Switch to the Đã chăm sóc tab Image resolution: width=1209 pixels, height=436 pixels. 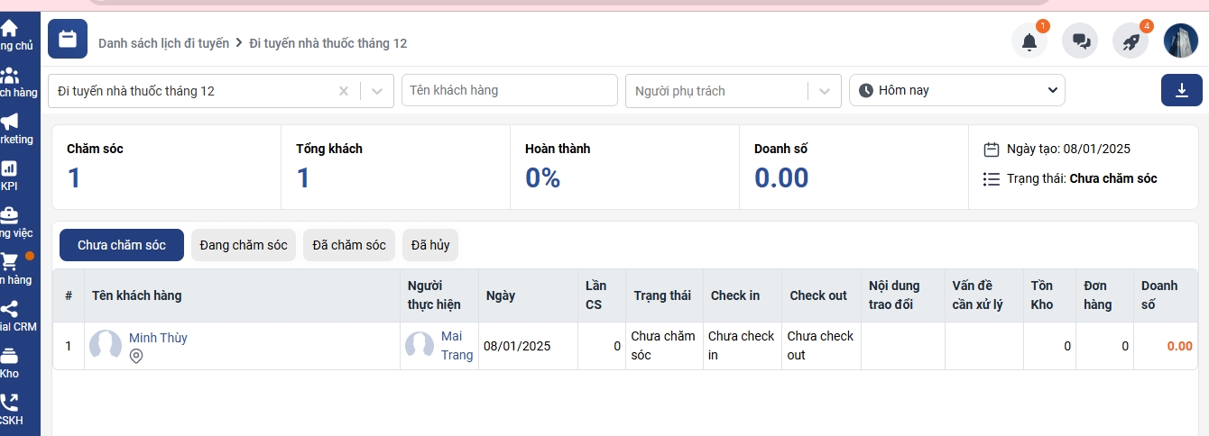pos(349,245)
